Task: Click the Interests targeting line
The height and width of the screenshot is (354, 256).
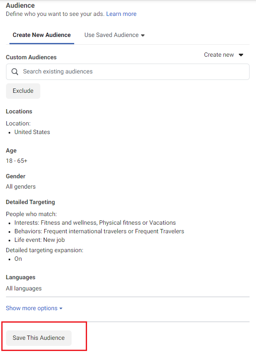Action: click(x=95, y=223)
